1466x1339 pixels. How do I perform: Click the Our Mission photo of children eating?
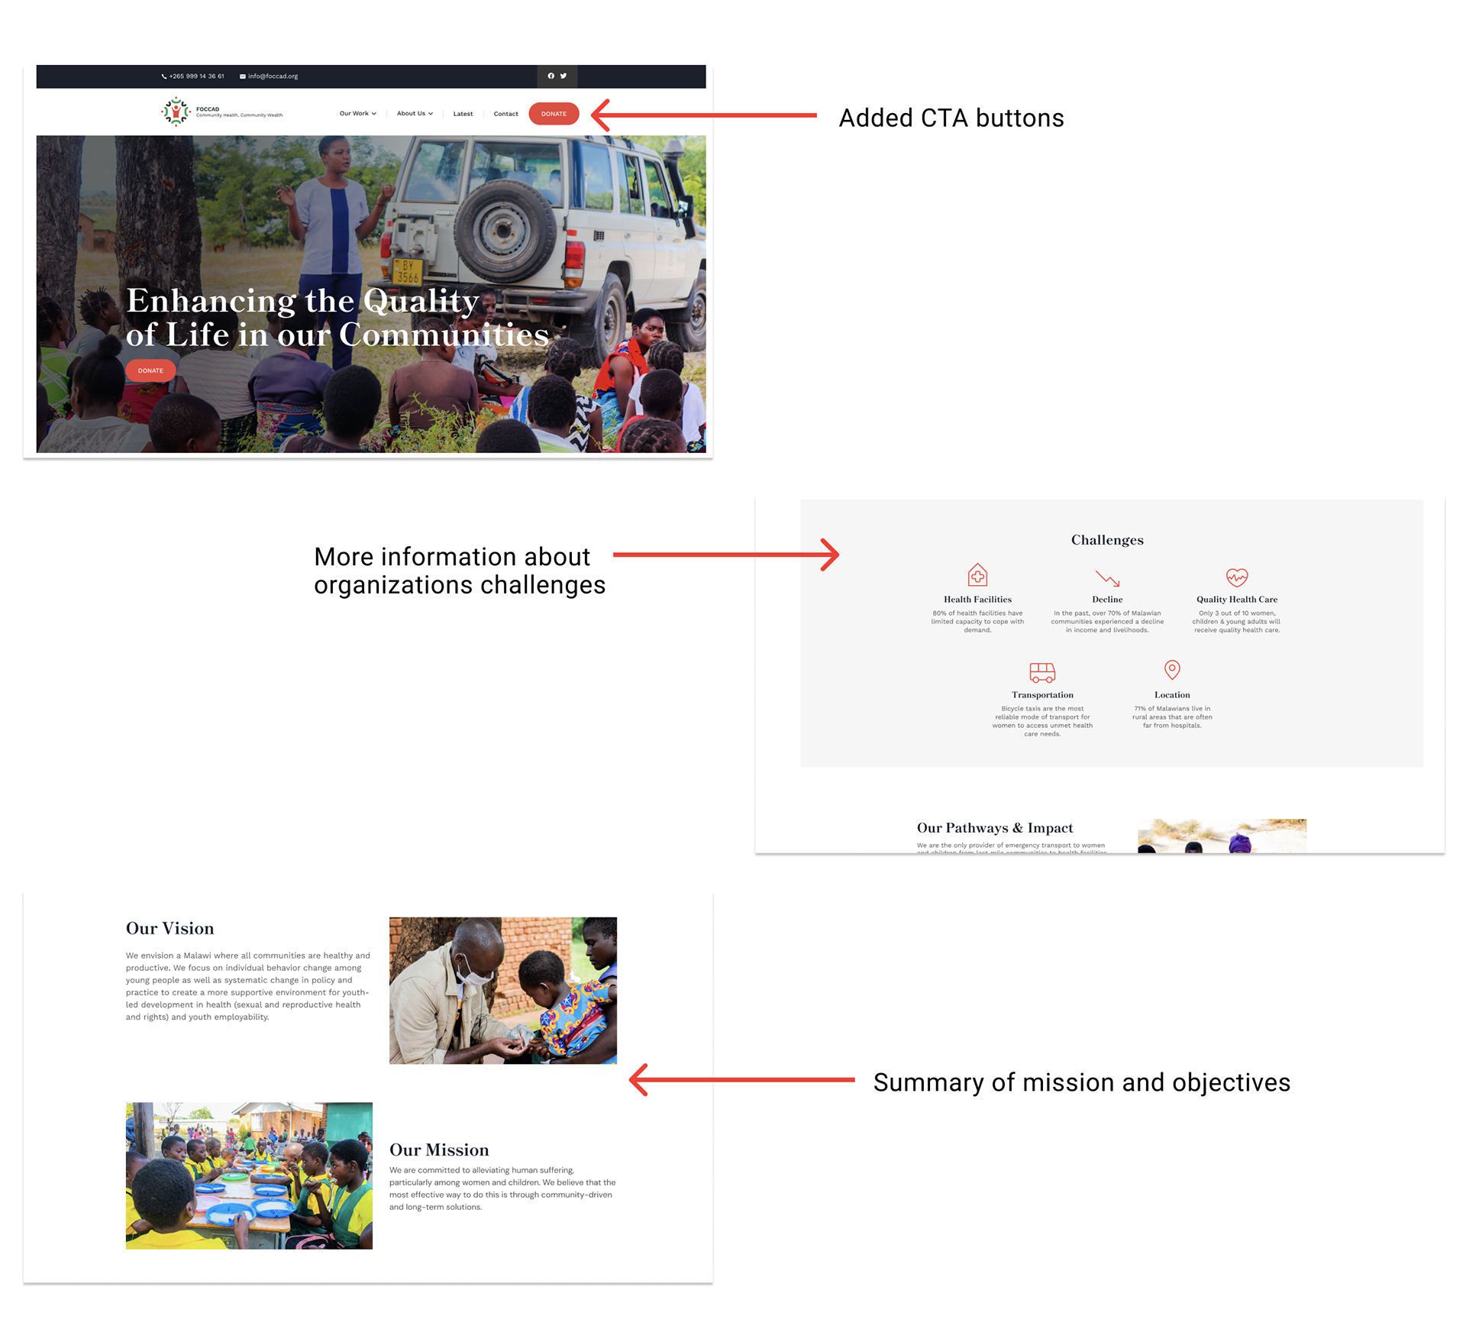249,1176
